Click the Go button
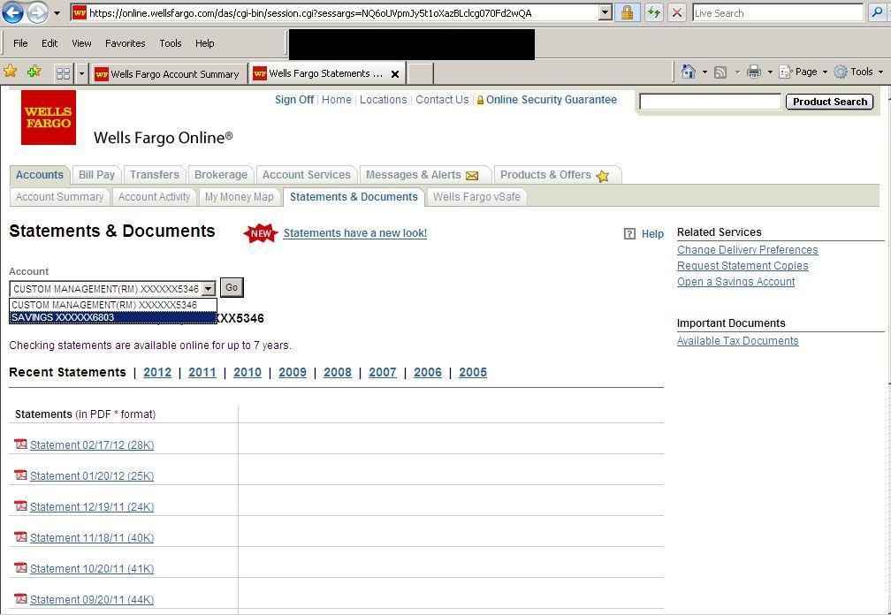 (232, 287)
